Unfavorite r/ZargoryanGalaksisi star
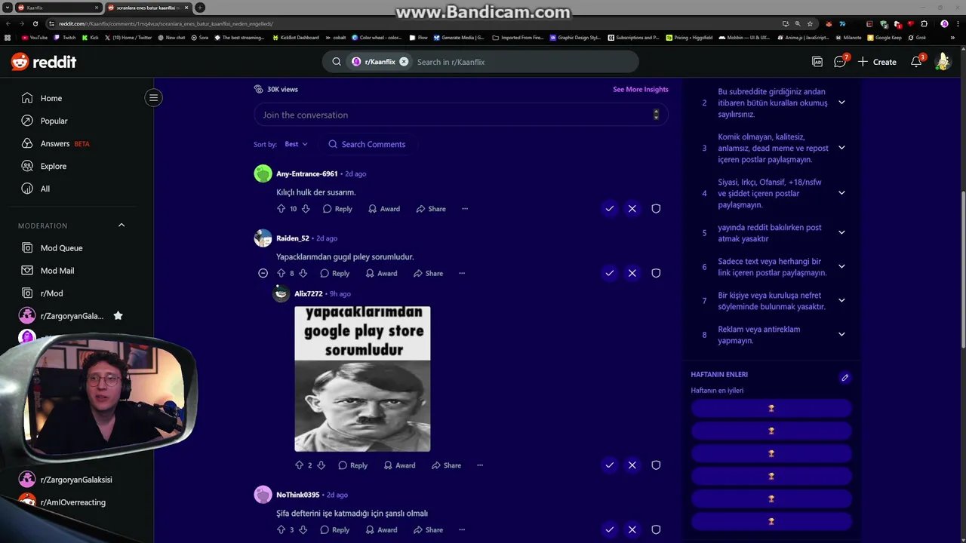966x543 pixels. point(118,316)
